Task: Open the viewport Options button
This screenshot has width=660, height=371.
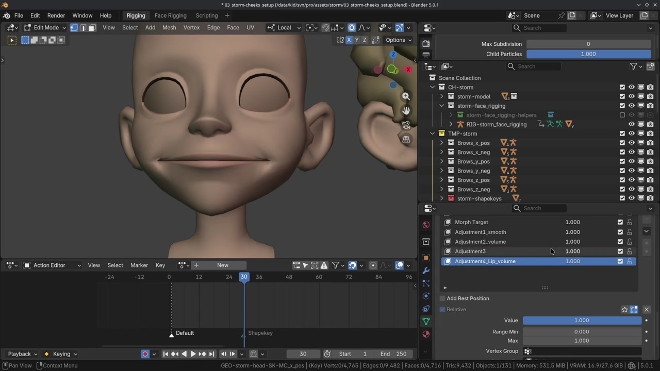Action: pyautogui.click(x=399, y=40)
